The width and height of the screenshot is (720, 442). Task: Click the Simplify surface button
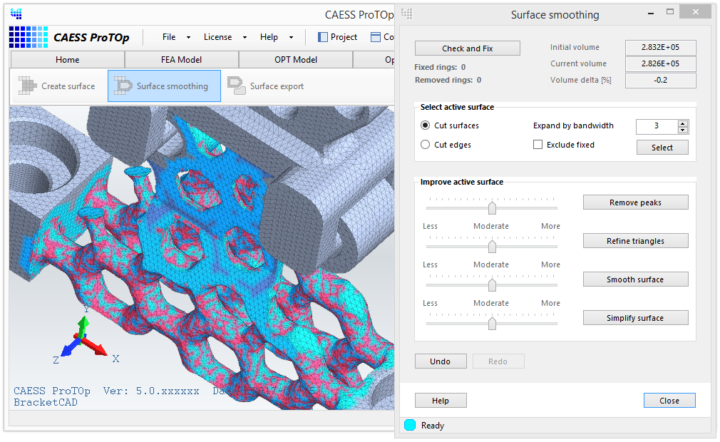635,318
